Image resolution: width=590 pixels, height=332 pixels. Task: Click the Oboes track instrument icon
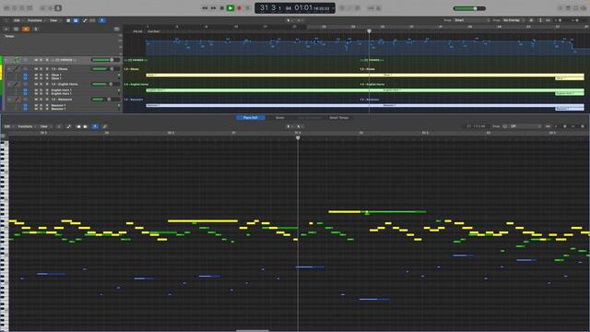[x=17, y=69]
